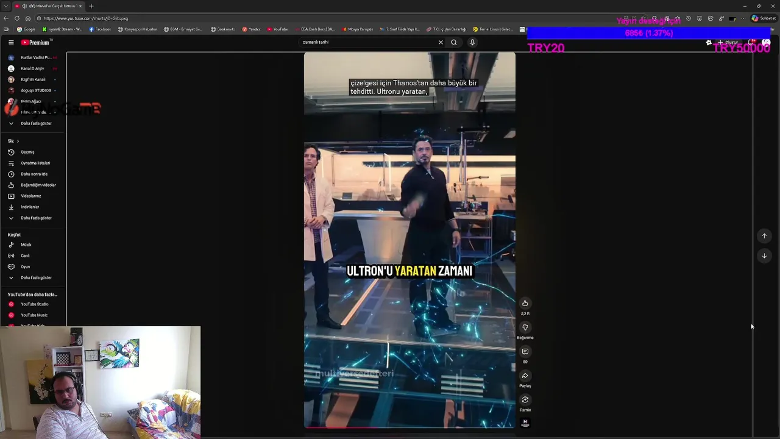Go to the previous Short with up arrow

pos(764,236)
